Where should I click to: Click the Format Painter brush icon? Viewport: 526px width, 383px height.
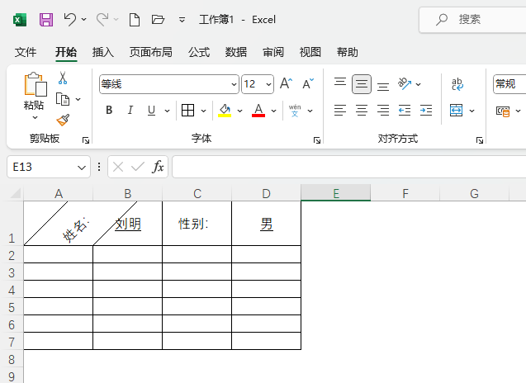coord(63,120)
